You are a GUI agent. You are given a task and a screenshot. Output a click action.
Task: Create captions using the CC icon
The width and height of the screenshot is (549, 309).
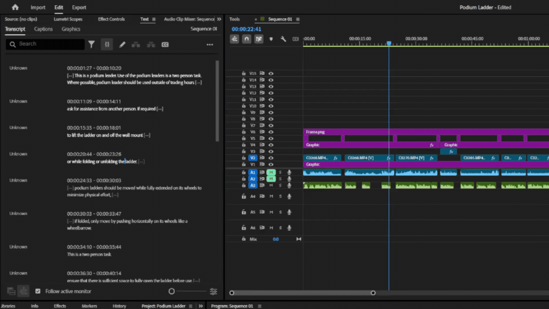(x=165, y=44)
